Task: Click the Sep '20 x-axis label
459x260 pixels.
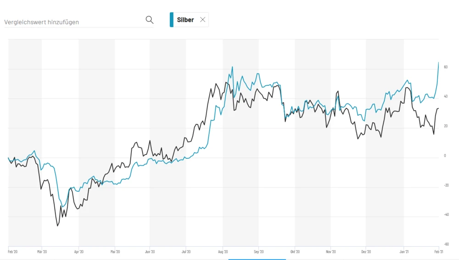Action: pyautogui.click(x=259, y=251)
